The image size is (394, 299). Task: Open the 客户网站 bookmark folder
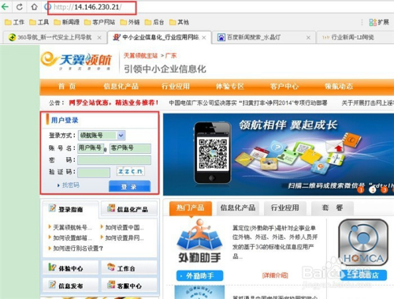coord(100,22)
